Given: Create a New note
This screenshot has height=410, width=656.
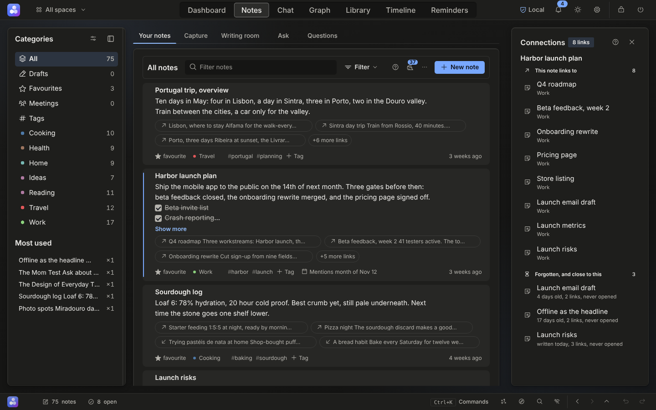Looking at the screenshot, I should pos(460,67).
